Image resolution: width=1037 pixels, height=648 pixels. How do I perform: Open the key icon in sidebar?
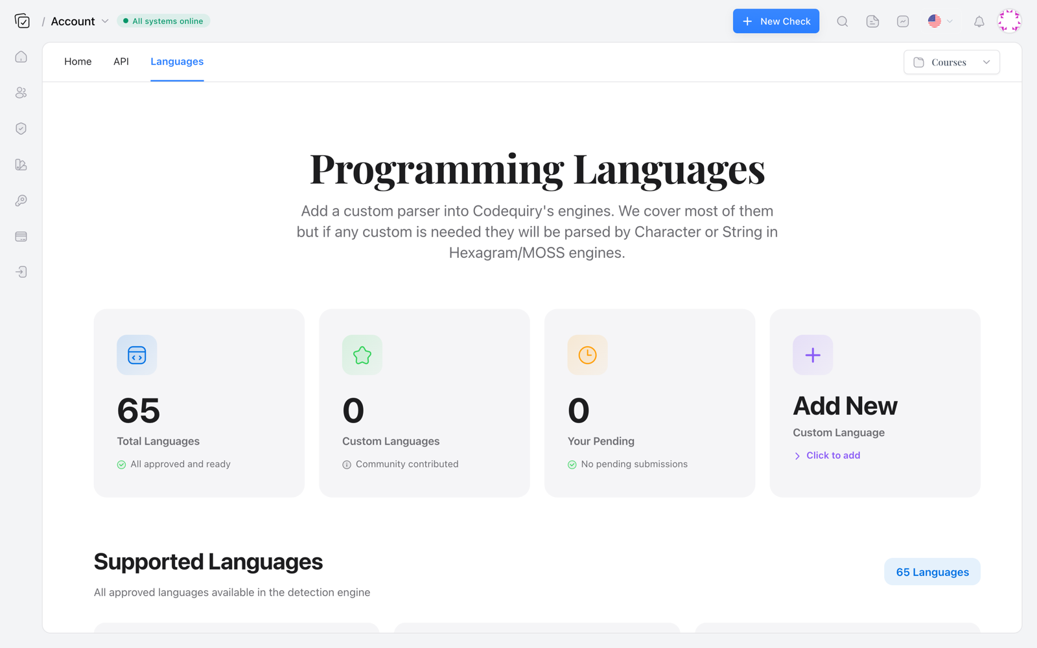pos(21,200)
